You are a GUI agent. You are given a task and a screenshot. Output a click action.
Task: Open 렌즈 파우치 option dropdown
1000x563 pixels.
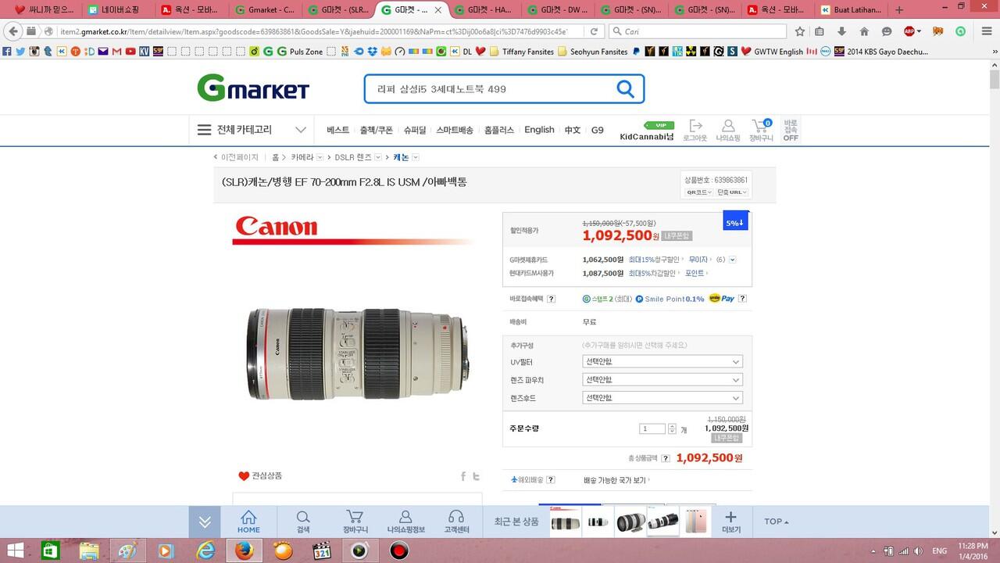662,379
